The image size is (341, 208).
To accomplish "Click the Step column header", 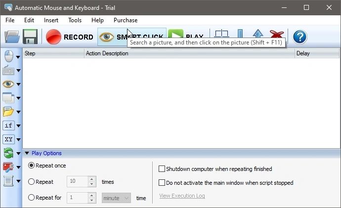I will click(x=53, y=53).
